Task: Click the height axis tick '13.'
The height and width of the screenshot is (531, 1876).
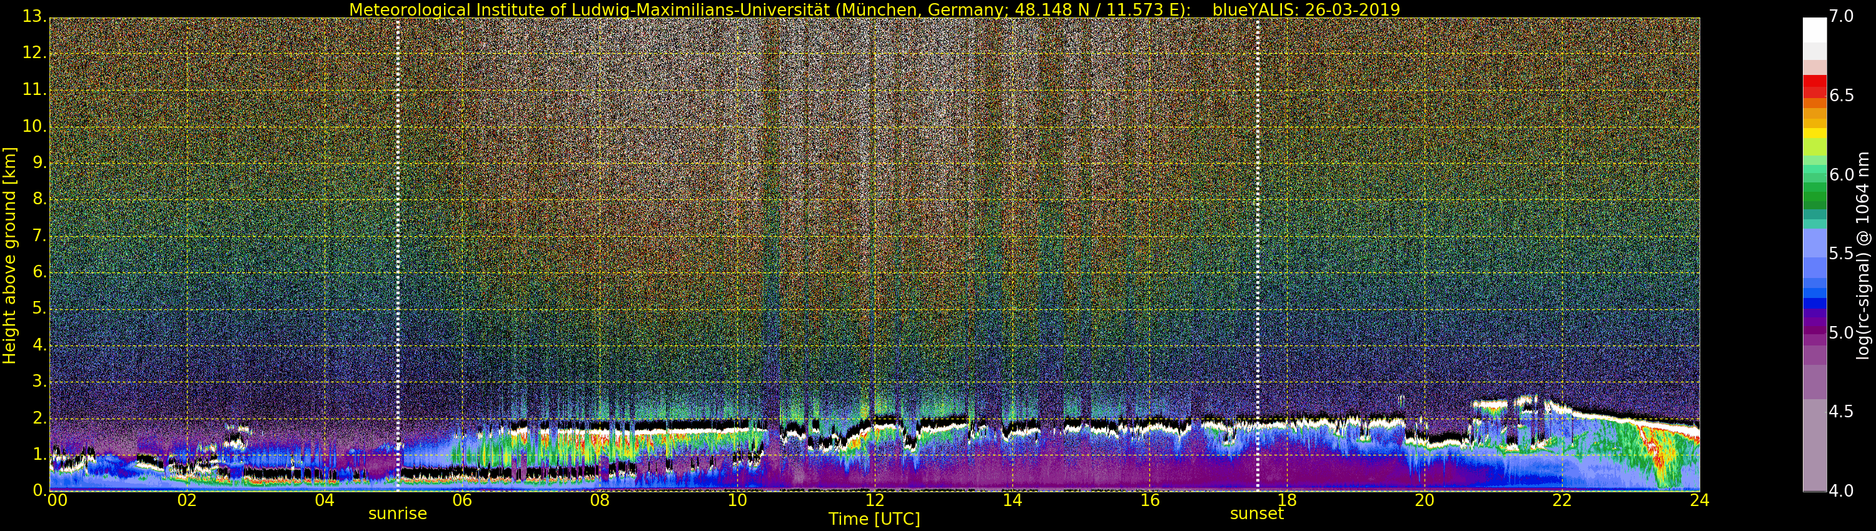Action: click(34, 17)
